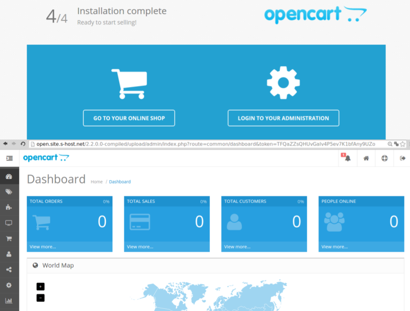Click the browser forward arrow
The width and height of the screenshot is (410, 311).
(x=14, y=144)
